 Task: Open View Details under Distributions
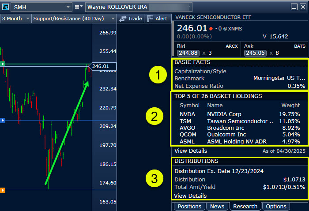(x=190, y=196)
